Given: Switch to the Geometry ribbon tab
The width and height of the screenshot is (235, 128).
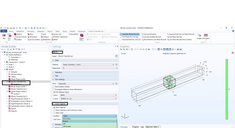Looking at the screenshot, I should [31, 31].
